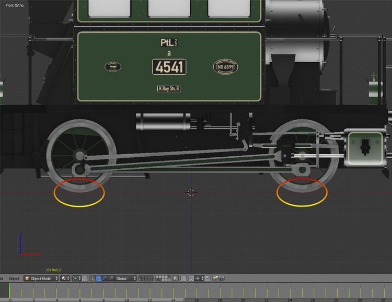This screenshot has height=302, width=392.
Task: Expand the Global orientation dropdown
Action: click(x=125, y=278)
